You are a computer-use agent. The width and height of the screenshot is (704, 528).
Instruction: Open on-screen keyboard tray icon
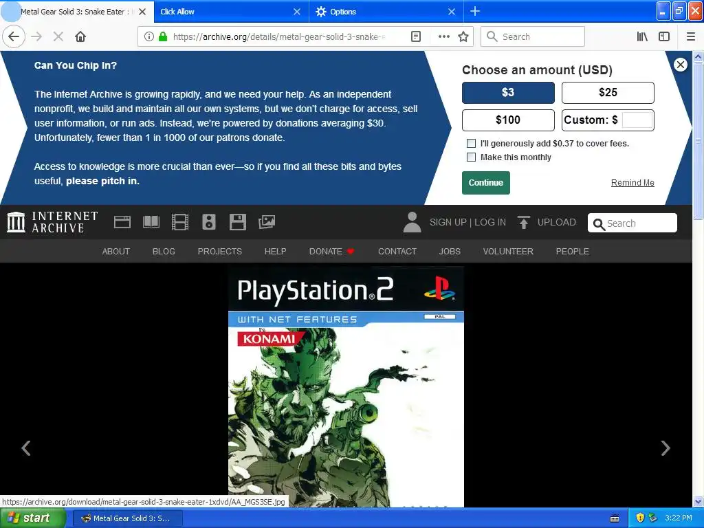click(615, 518)
